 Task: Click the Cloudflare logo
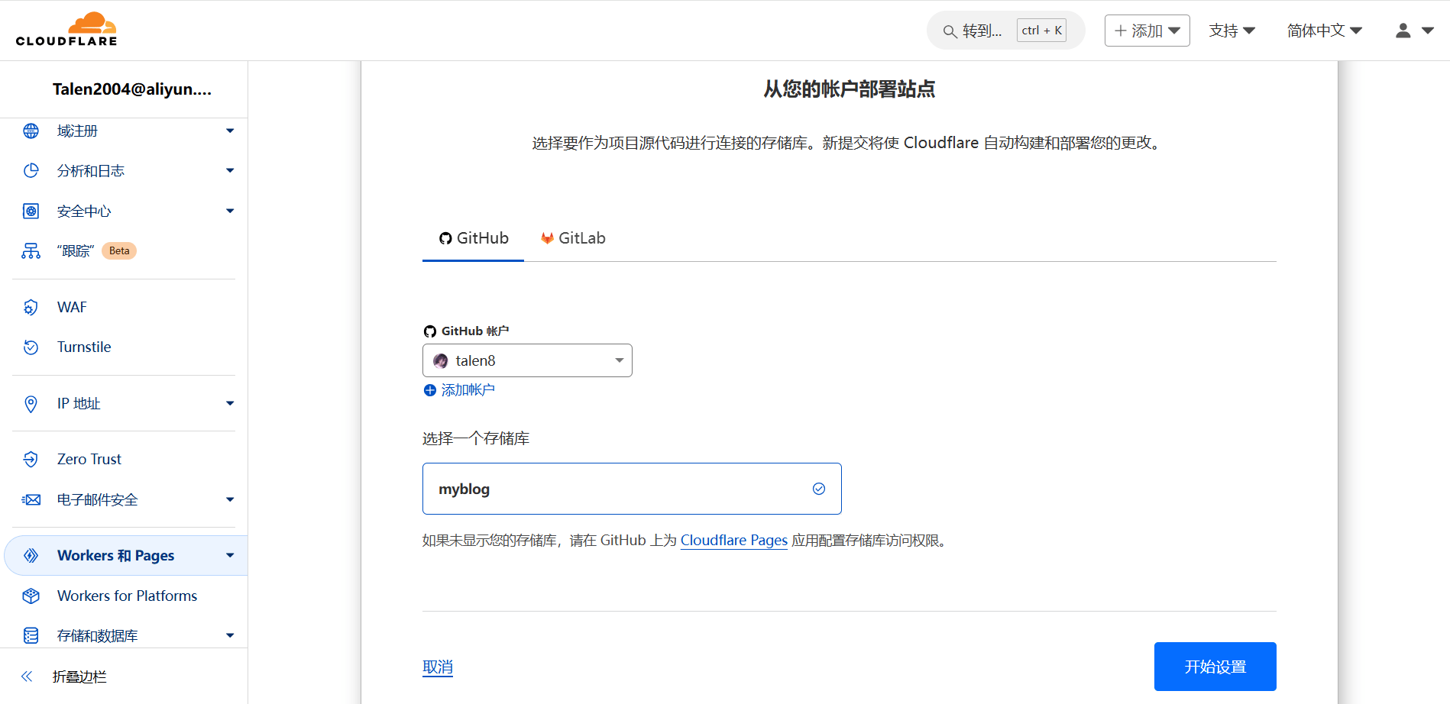(66, 30)
